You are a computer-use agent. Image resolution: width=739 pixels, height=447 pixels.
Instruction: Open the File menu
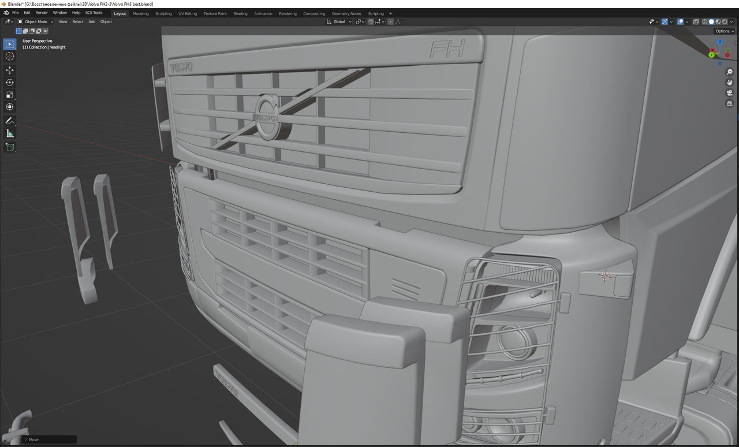16,13
